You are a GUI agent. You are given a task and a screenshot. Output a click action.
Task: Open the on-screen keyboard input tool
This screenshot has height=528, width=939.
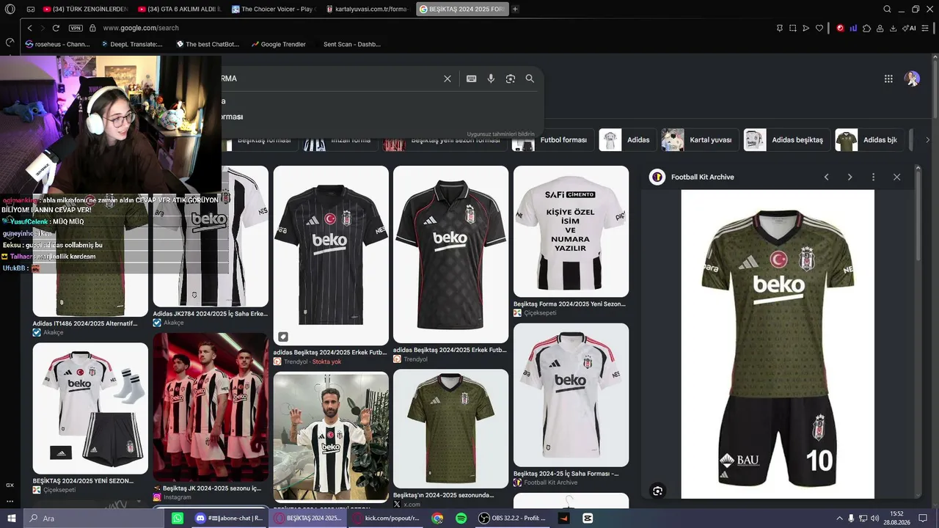472,78
